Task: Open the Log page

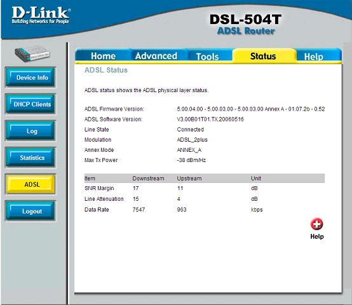Action: 30,131
